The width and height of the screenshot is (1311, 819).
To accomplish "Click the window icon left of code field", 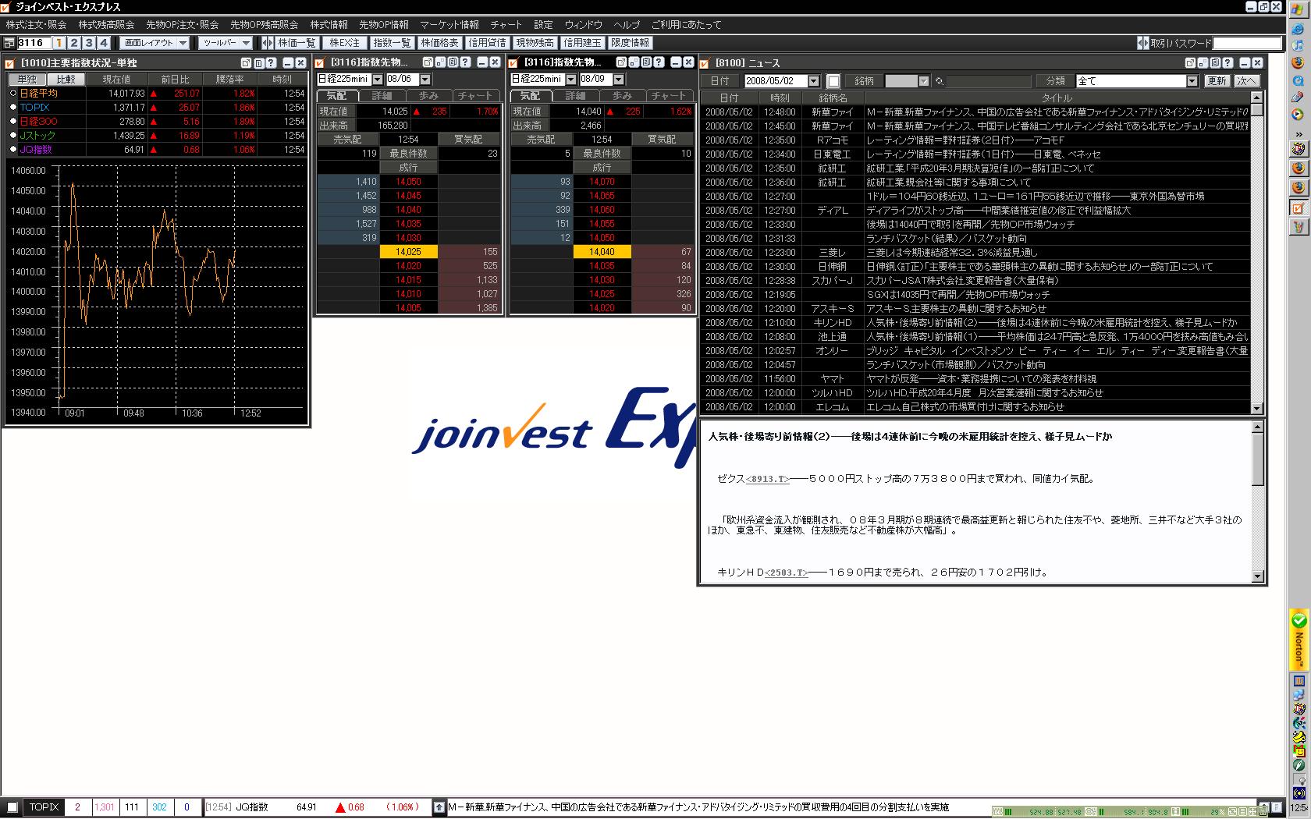I will point(10,43).
